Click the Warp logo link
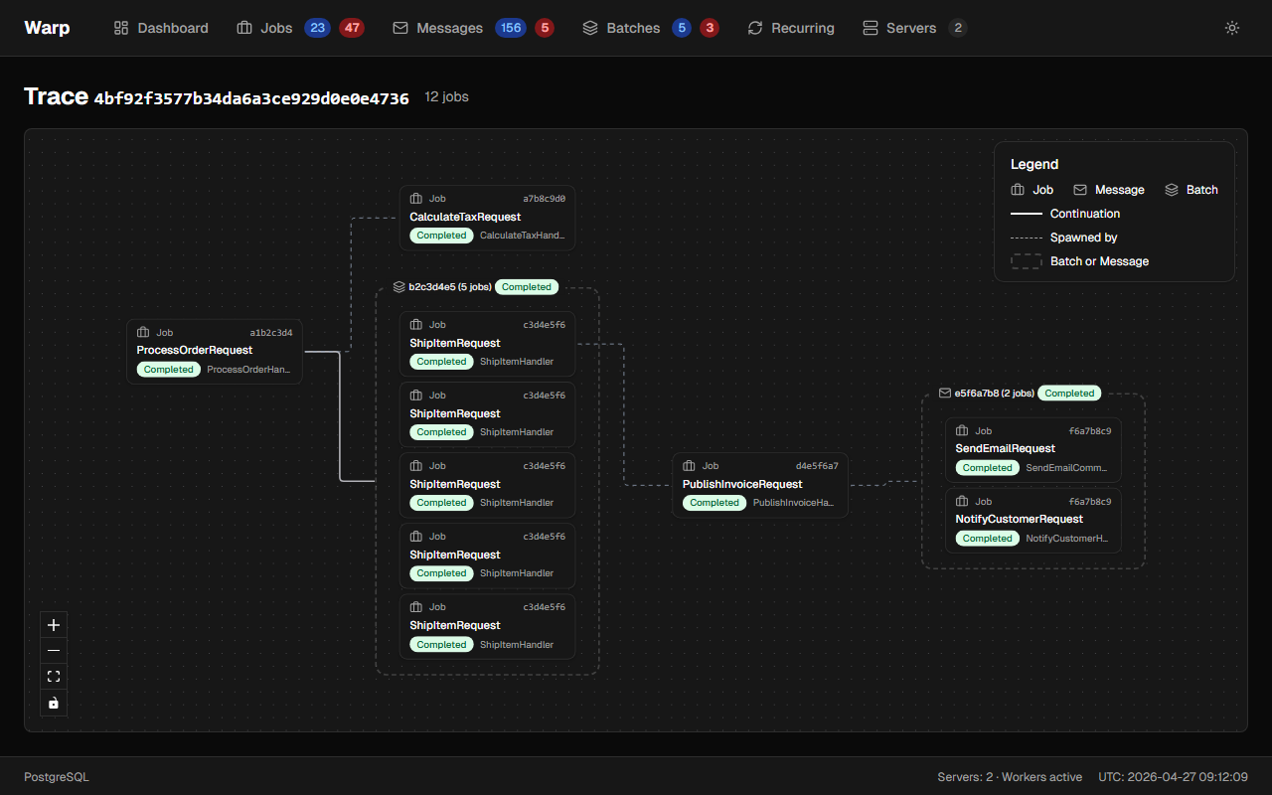1272x795 pixels. [x=47, y=28]
